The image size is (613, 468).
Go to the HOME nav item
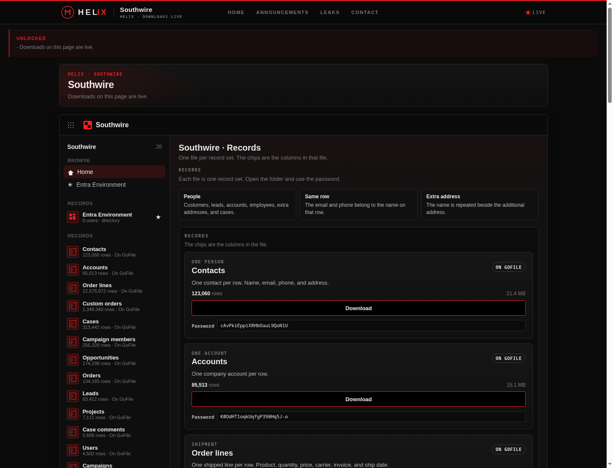[x=236, y=12]
